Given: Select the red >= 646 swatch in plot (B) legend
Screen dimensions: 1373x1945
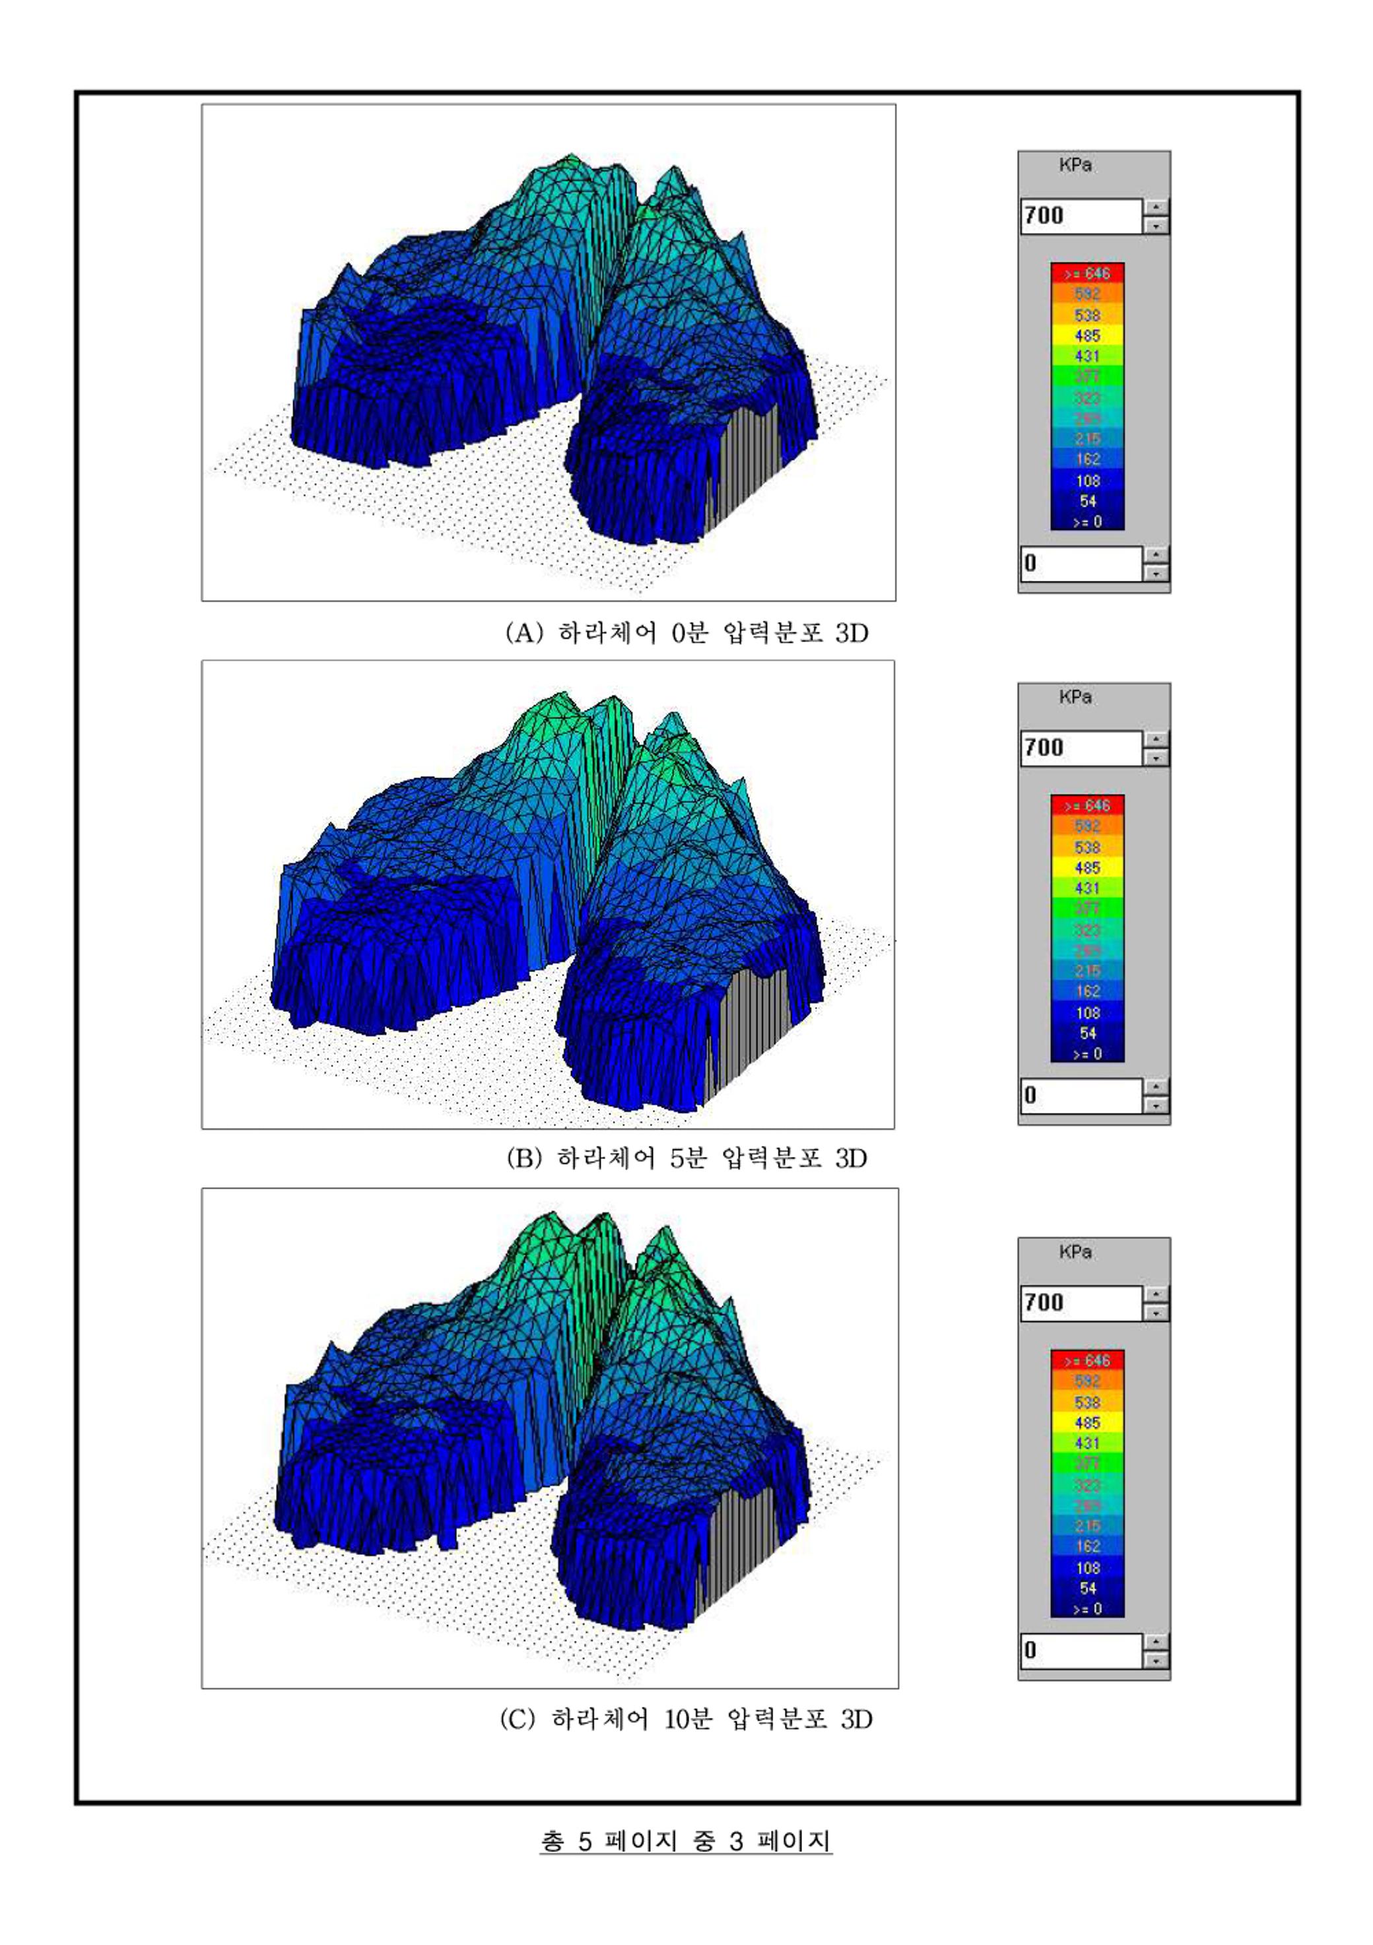Looking at the screenshot, I should pos(1088,806).
